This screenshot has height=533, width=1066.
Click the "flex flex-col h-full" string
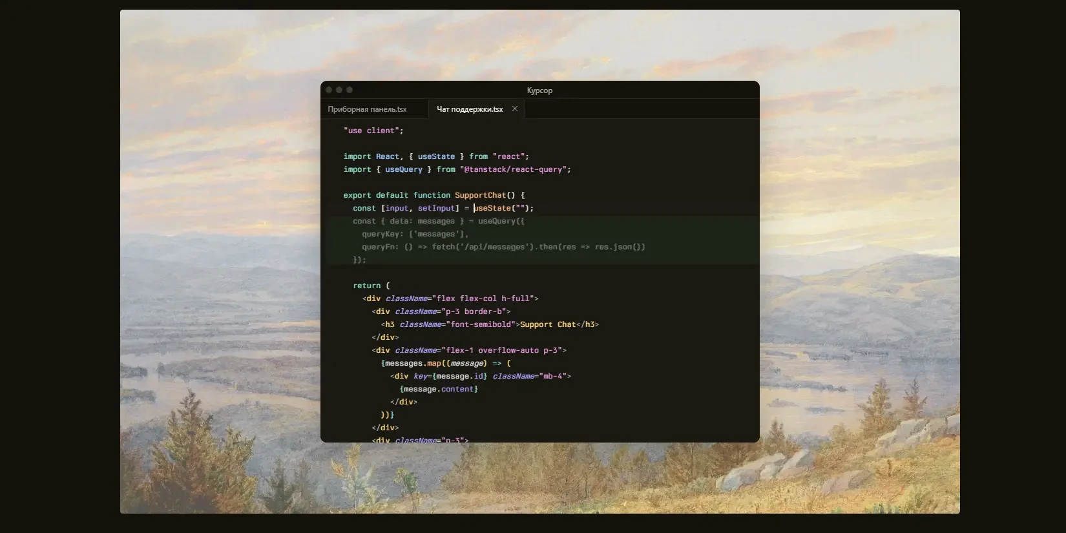pos(483,298)
